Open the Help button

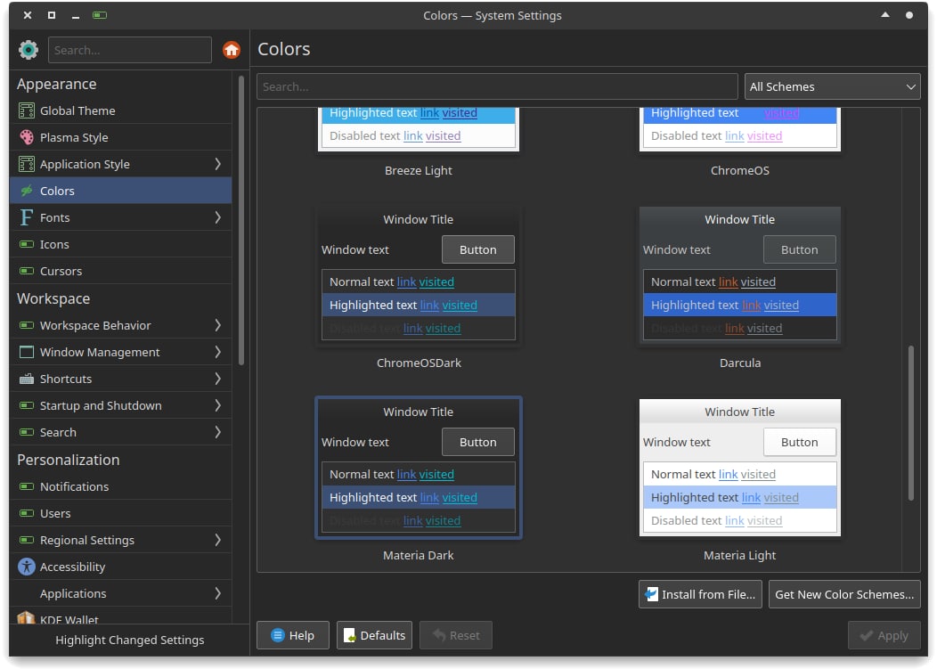coord(293,635)
